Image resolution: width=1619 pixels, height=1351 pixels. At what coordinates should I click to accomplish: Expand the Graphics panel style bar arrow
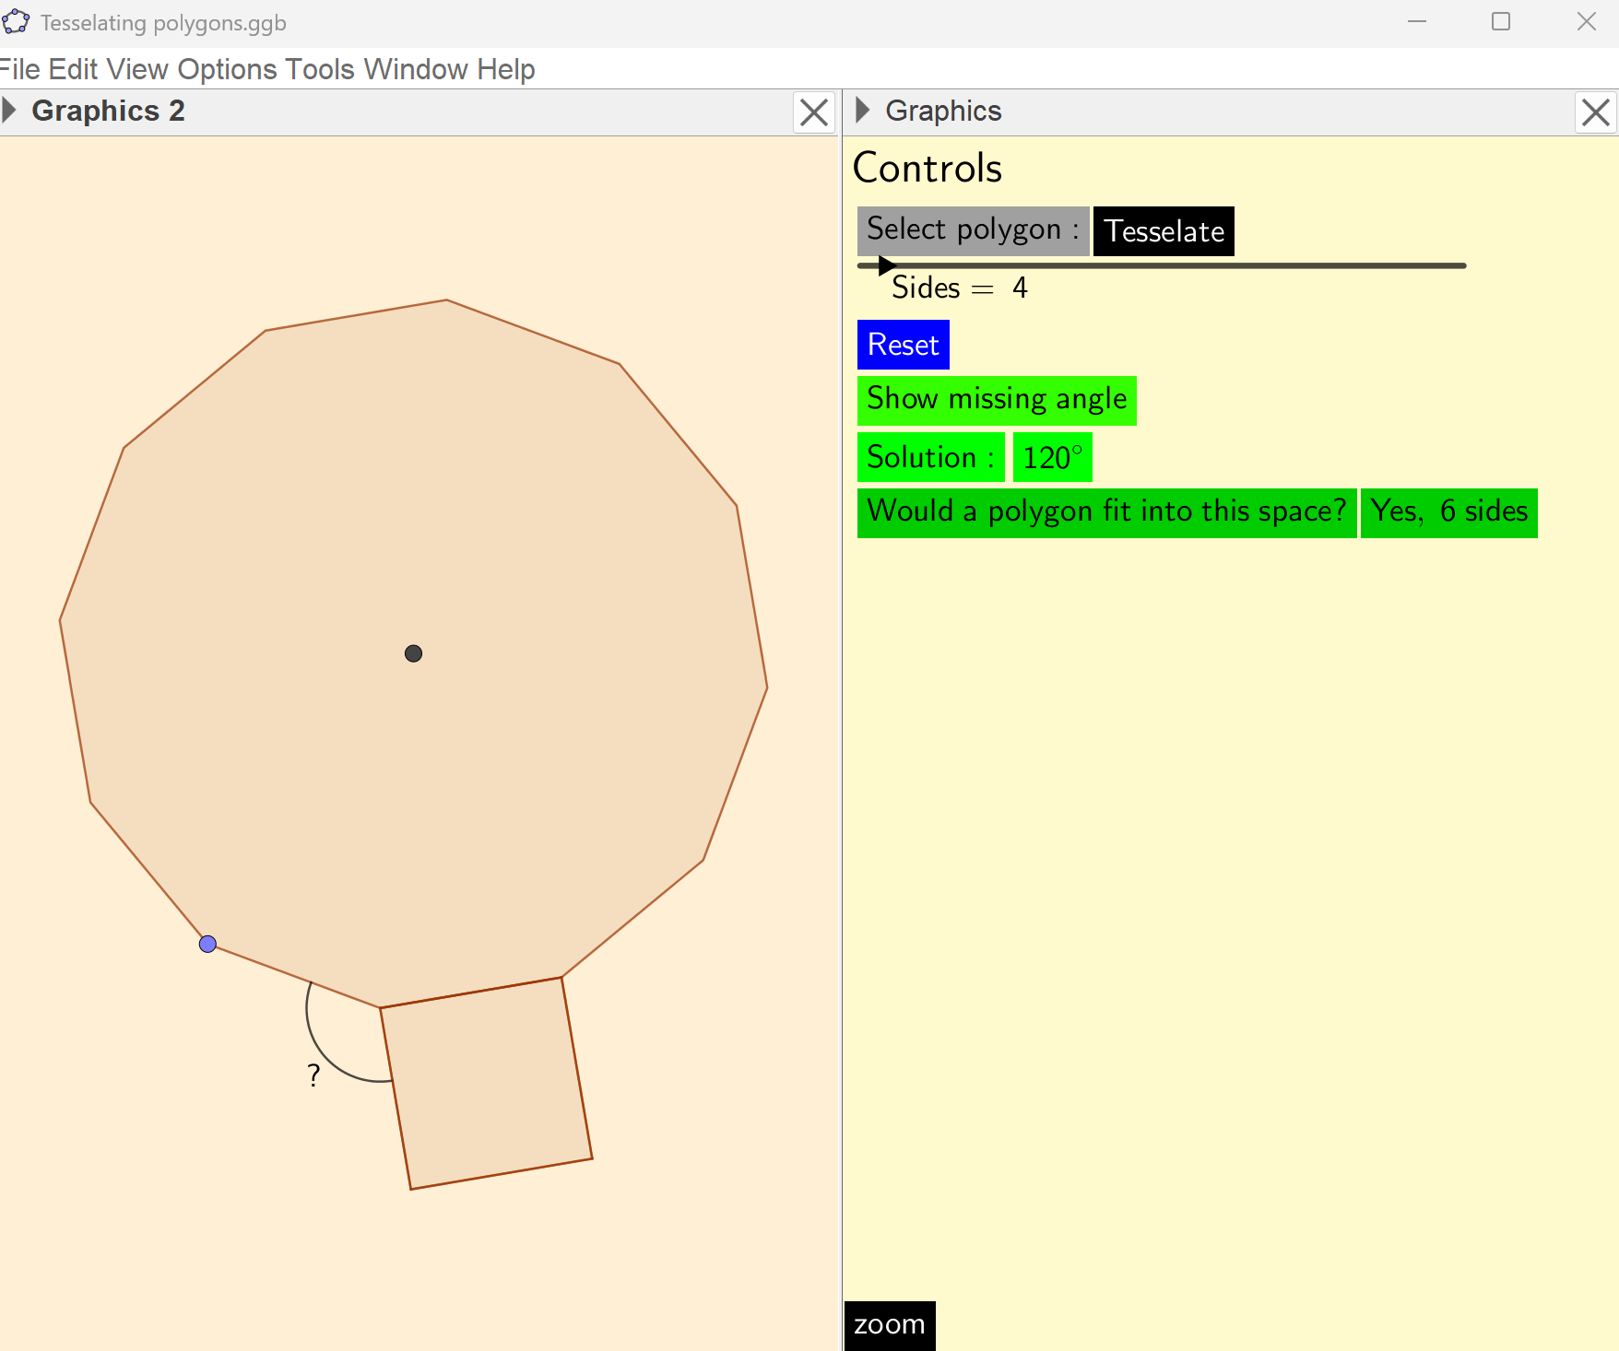(863, 111)
